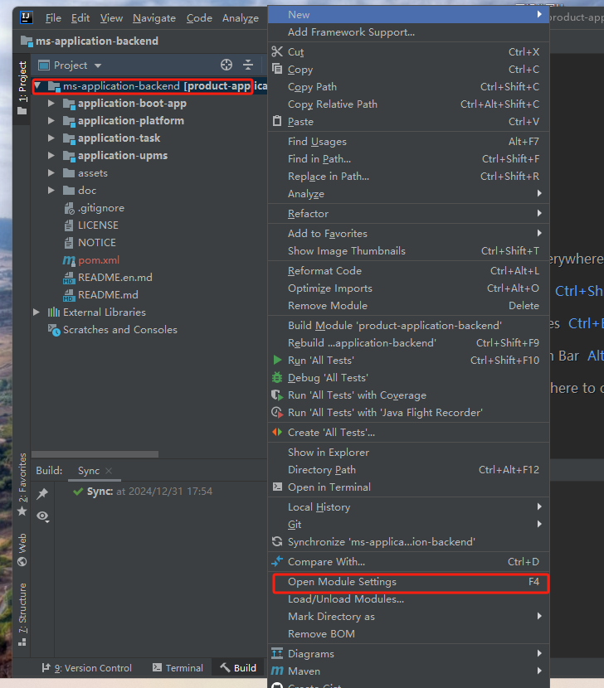Close the Sync tab in Build panel
Image resolution: width=604 pixels, height=688 pixels.
tap(109, 471)
